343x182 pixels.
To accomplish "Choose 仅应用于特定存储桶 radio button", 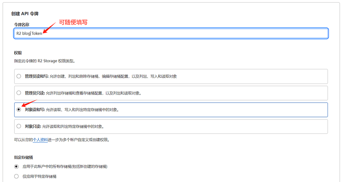I will (17, 176).
